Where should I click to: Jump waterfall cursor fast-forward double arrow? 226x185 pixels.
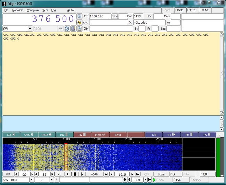tap(138, 174)
